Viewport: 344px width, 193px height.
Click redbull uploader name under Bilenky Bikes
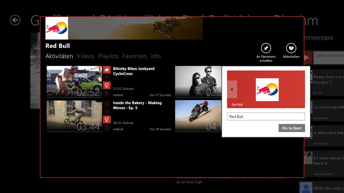pyautogui.click(x=118, y=95)
